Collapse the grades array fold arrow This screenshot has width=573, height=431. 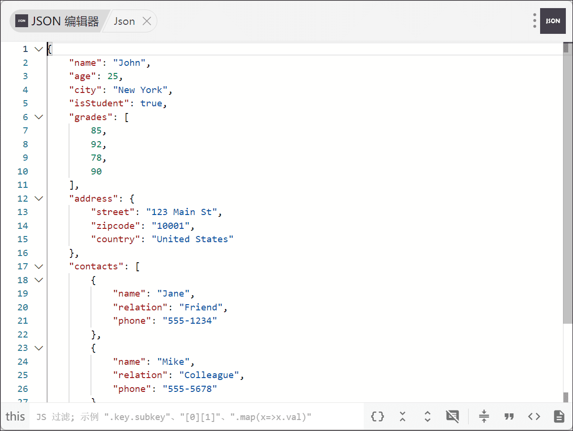(x=39, y=117)
